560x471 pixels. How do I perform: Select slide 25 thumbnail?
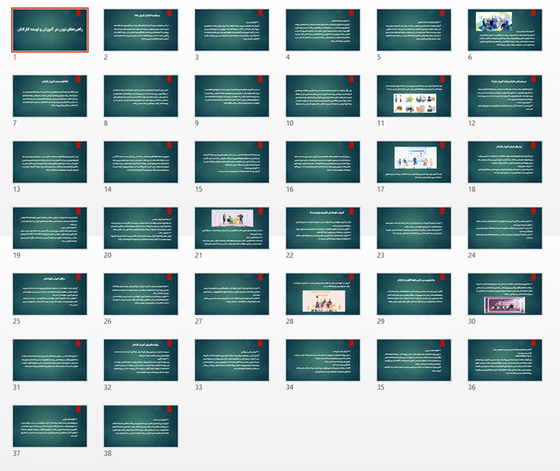click(x=50, y=294)
